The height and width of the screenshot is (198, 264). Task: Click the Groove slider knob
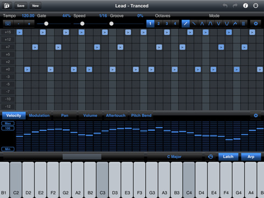111,24
